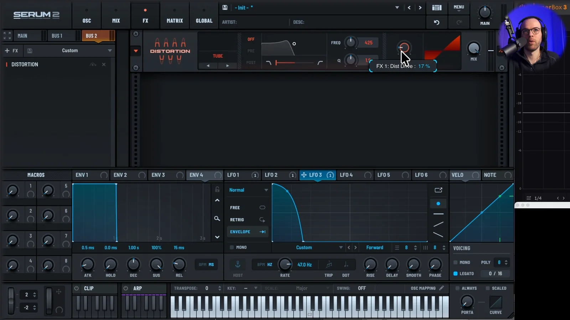Click the distortion FREQ value 425
The height and width of the screenshot is (320, 570).
tap(368, 43)
